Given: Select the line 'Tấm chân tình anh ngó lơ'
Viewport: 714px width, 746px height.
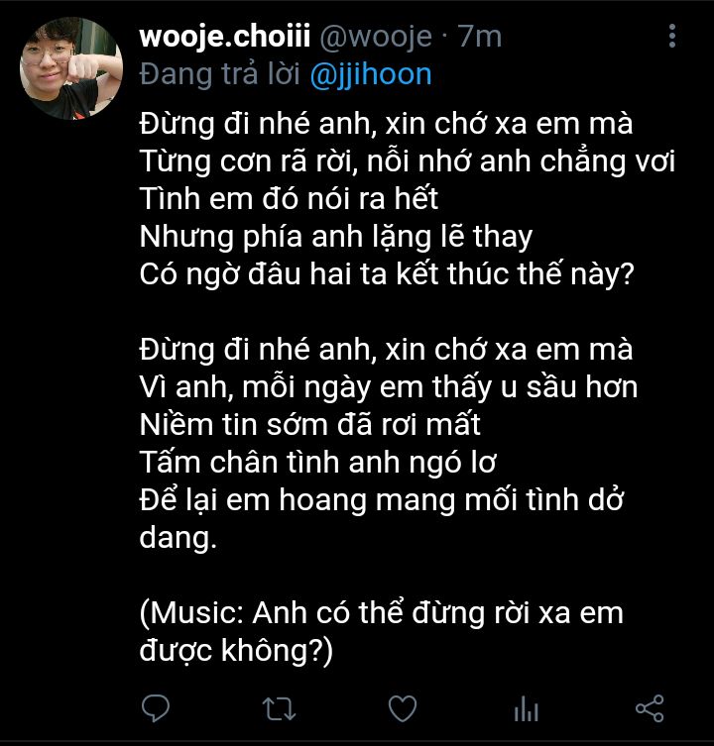Looking at the screenshot, I should (x=317, y=462).
